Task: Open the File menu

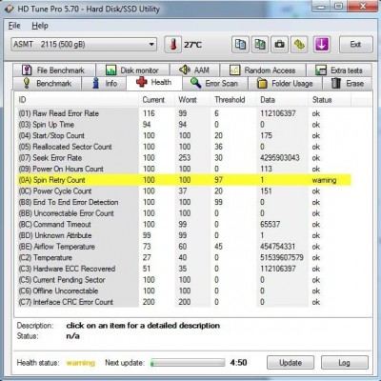Action: pos(14,26)
